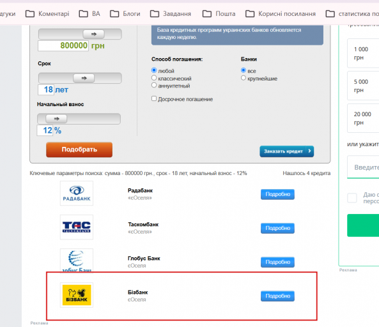Open Подробно for Бізбанк
This screenshot has width=379, height=327.
tap(277, 296)
